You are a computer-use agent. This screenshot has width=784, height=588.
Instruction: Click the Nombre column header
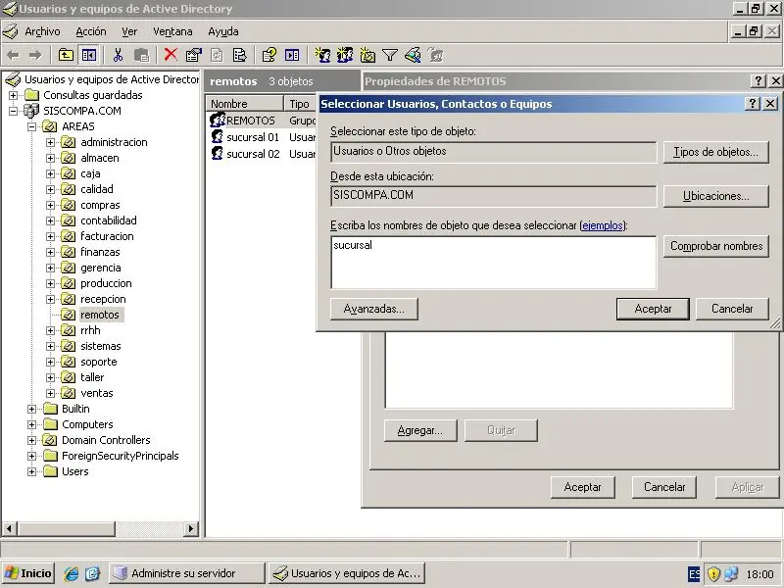pyautogui.click(x=244, y=104)
